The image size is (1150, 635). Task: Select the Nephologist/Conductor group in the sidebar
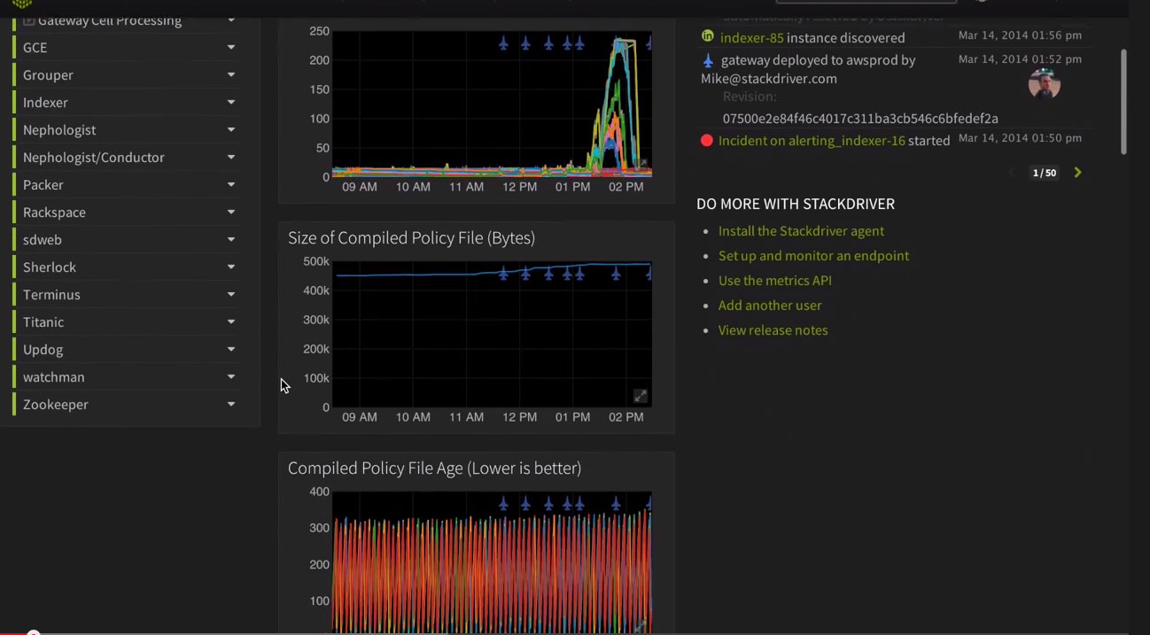pyautogui.click(x=93, y=157)
